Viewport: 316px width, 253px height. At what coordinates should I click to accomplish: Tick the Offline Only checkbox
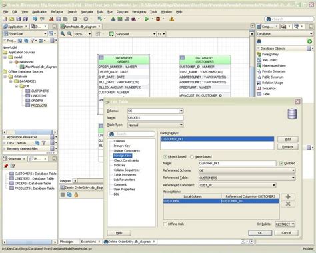165,224
